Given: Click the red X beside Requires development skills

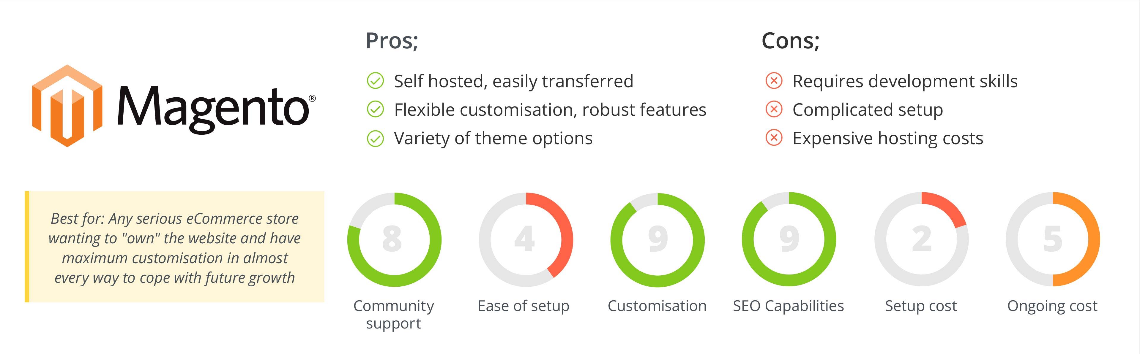Looking at the screenshot, I should coord(774,81).
